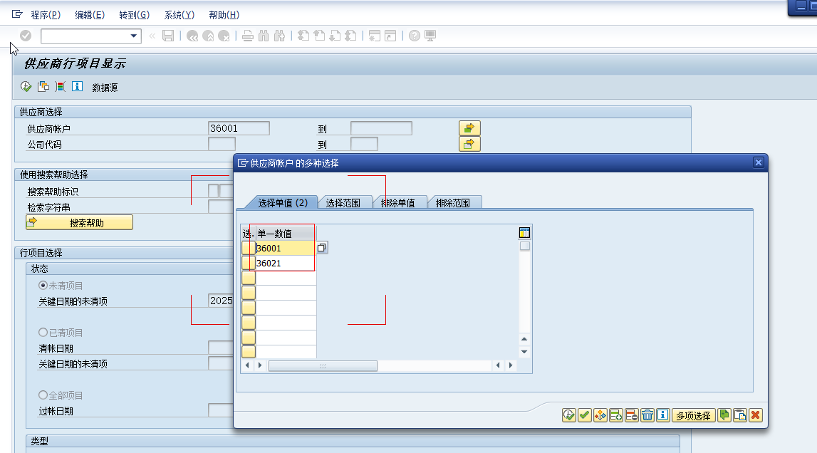Open the 程序(P) menu
The height and width of the screenshot is (453, 817).
click(46, 15)
